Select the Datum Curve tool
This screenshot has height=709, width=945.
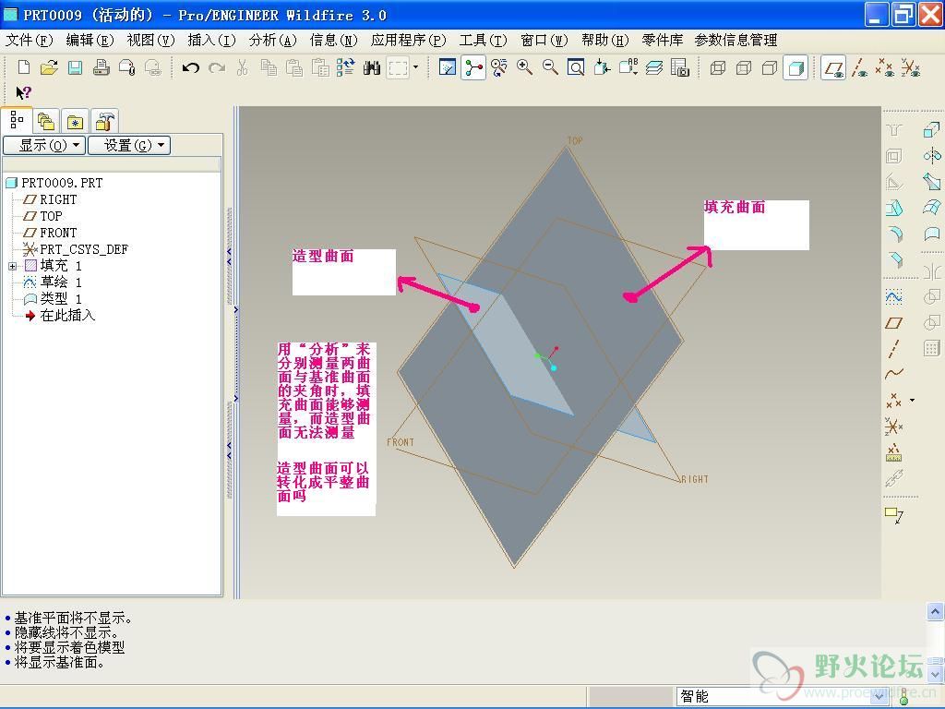[893, 374]
